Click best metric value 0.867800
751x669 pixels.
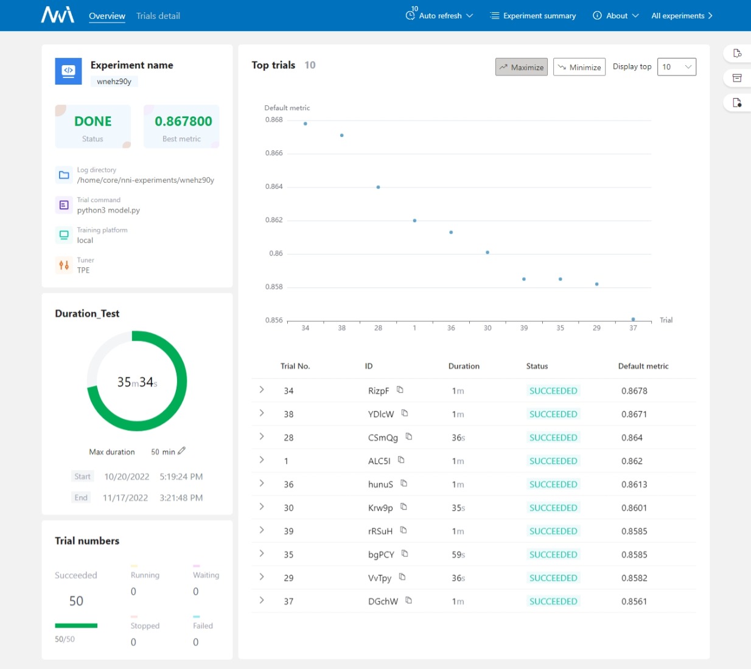(183, 121)
